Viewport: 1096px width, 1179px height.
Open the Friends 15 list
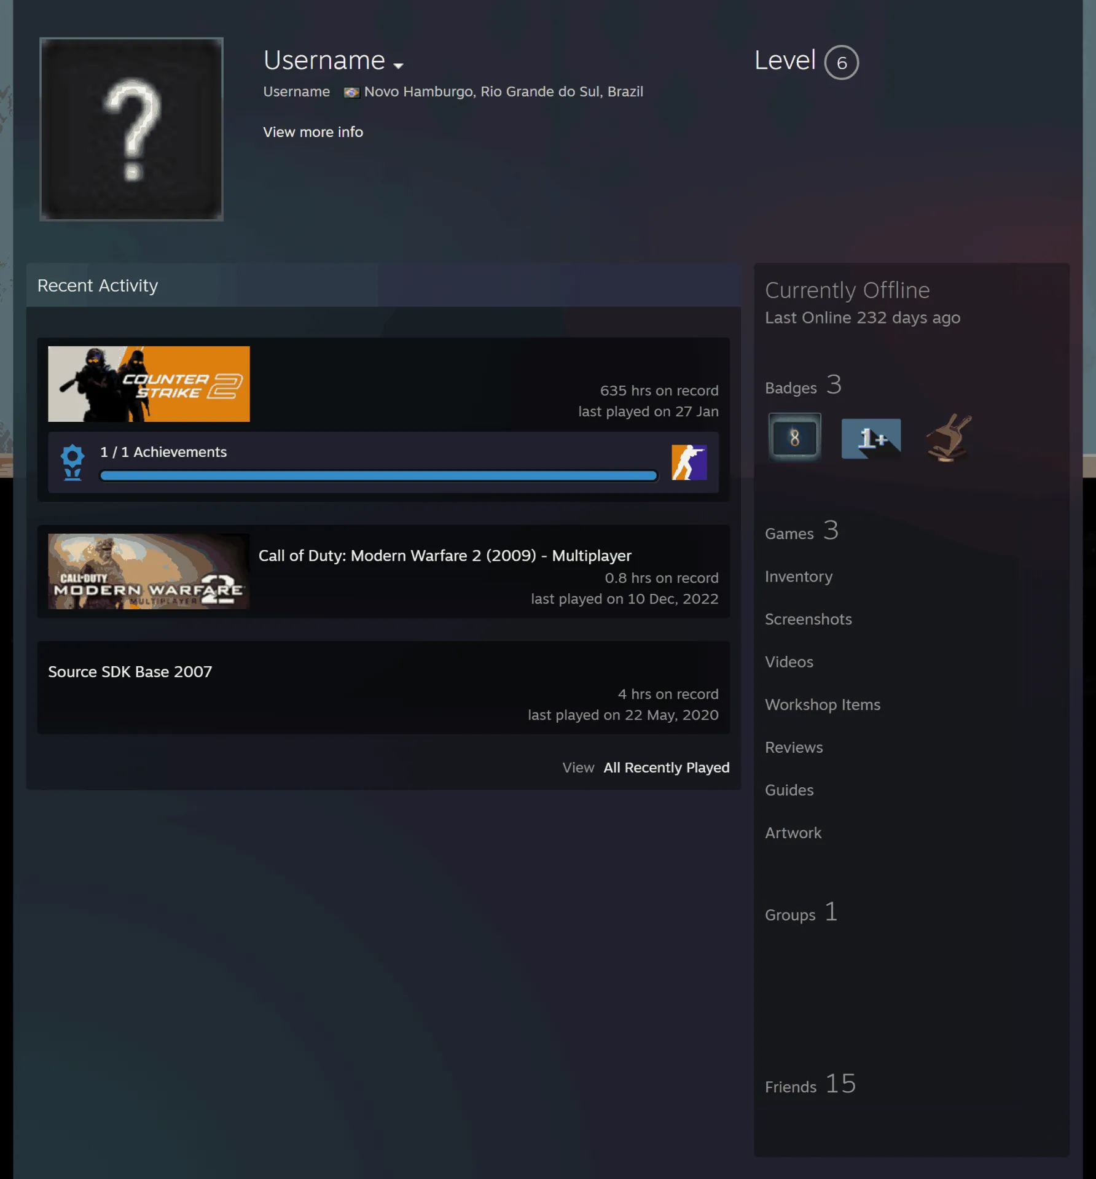click(x=810, y=1084)
